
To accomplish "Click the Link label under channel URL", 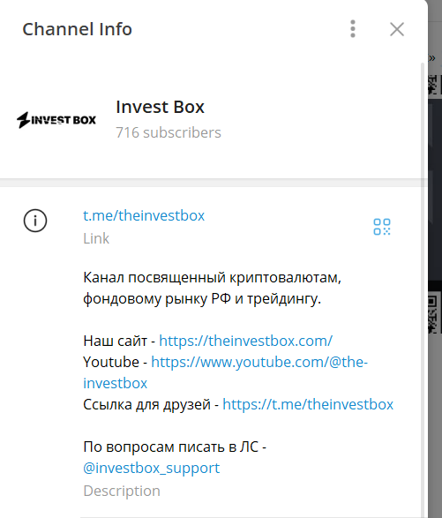I will coord(96,238).
